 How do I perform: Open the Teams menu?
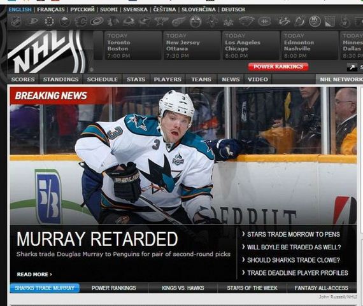[201, 80]
